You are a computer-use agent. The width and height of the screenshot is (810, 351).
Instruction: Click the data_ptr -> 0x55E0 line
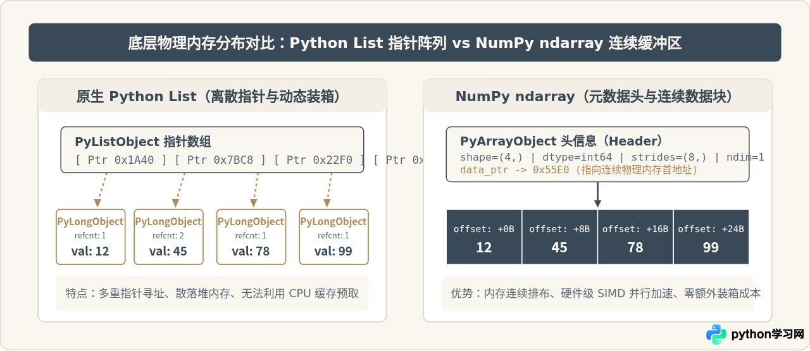click(x=578, y=170)
